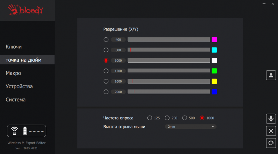Click the X cancel icon on right panel
This screenshot has height=154, width=278.
pos(270,131)
